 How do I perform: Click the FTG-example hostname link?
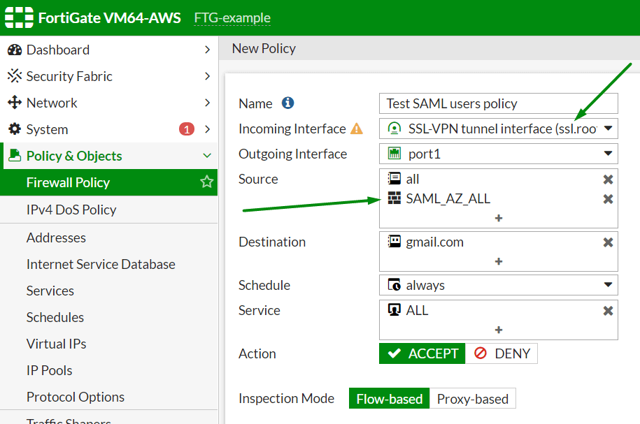pos(232,17)
